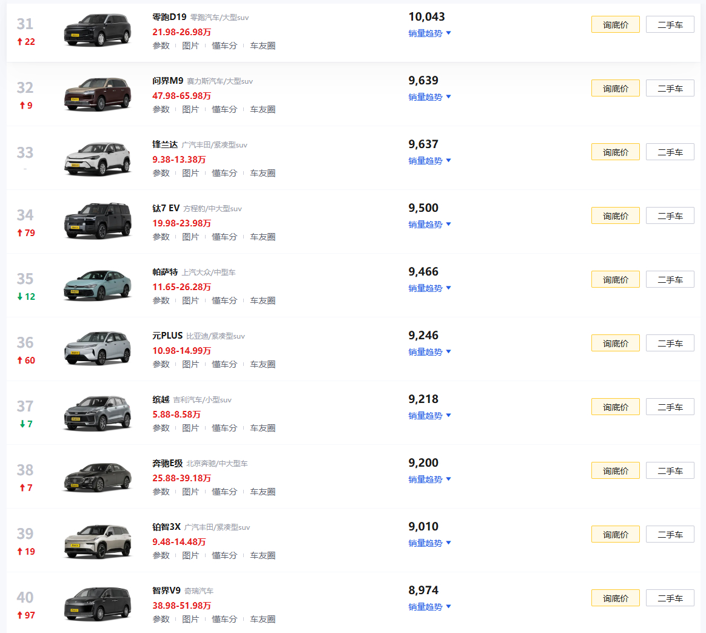
Task: Click the 元PLUS car image
Action: coord(97,349)
